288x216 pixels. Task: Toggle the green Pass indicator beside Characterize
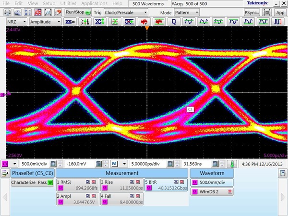click(50, 183)
